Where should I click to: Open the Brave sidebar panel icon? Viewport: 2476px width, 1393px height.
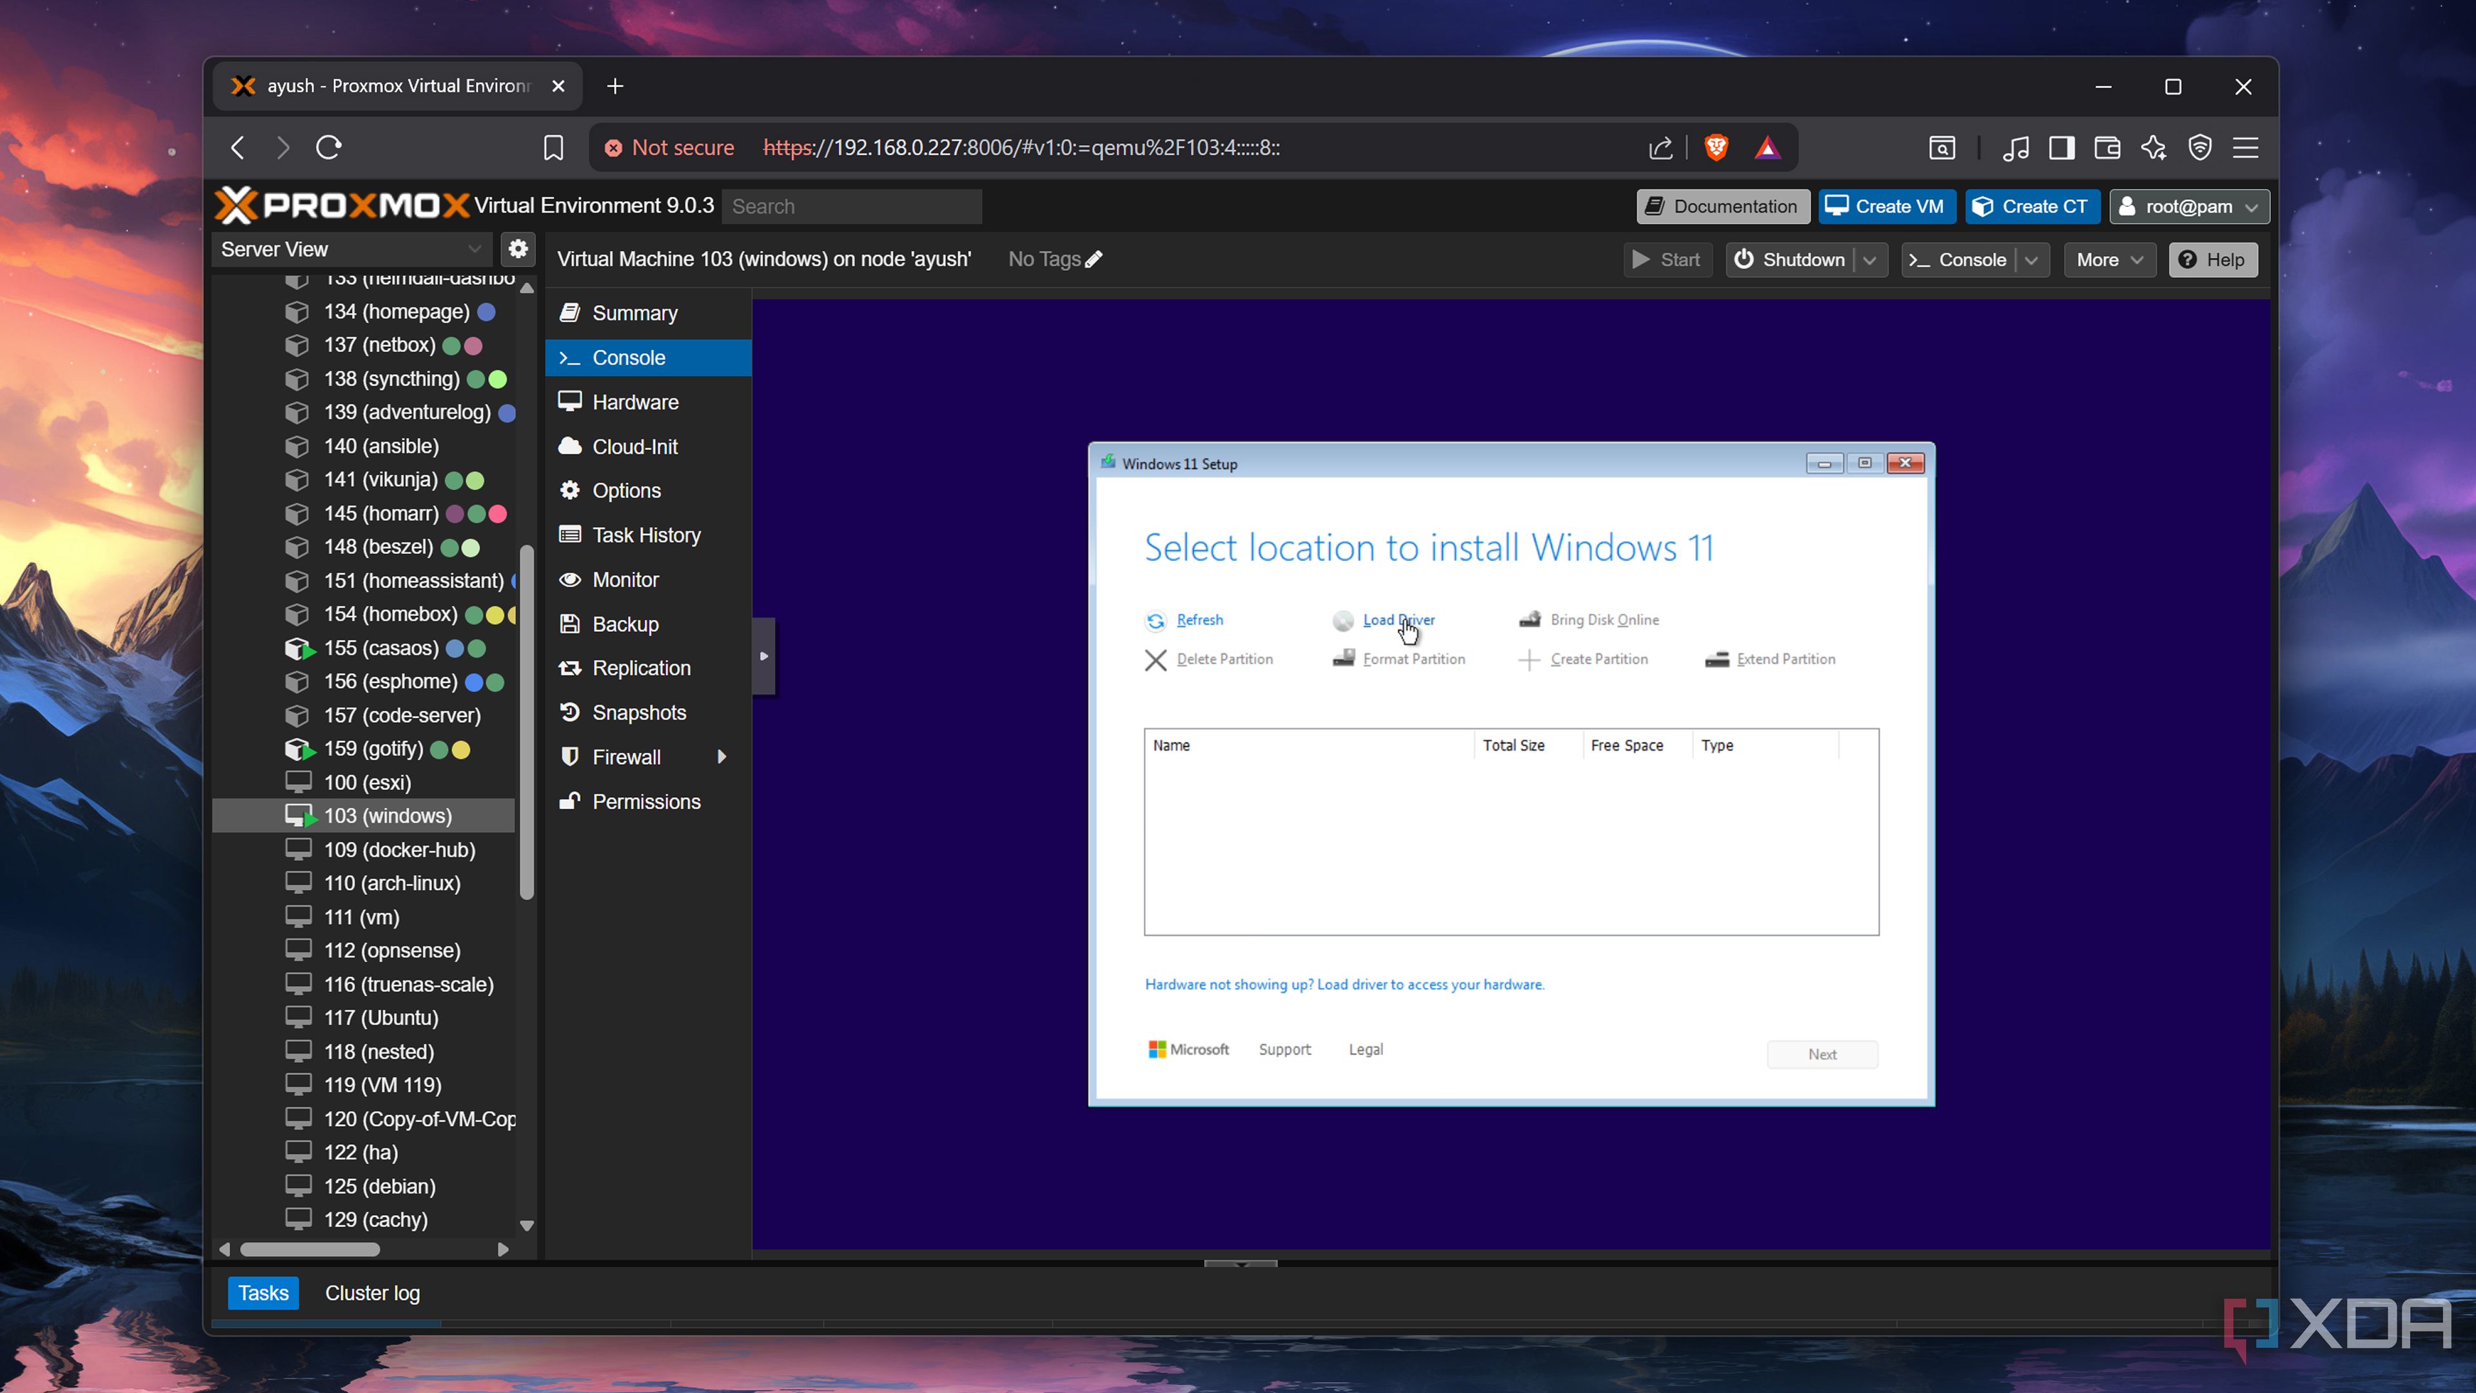tap(2061, 148)
